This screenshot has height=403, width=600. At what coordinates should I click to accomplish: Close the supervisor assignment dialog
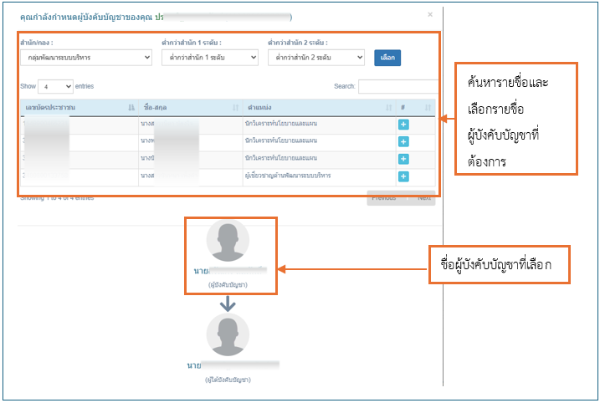point(430,14)
